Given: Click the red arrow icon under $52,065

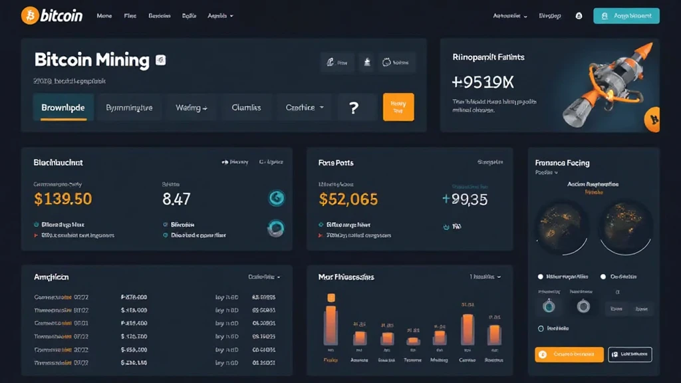Looking at the screenshot, I should 321,235.
